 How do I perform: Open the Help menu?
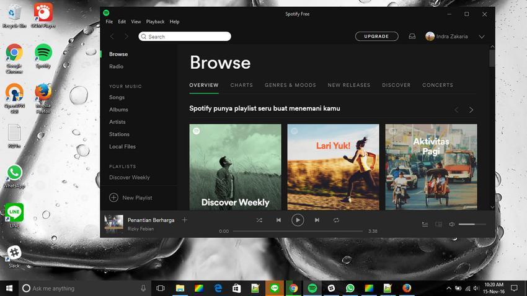[x=174, y=22]
